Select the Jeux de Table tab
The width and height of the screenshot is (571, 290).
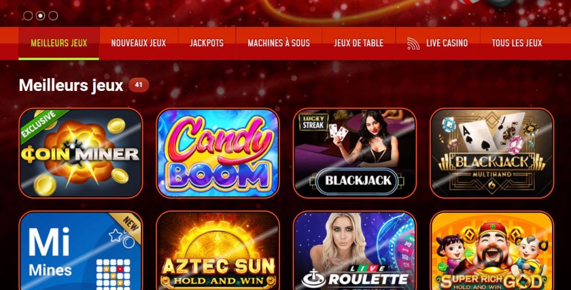point(359,43)
